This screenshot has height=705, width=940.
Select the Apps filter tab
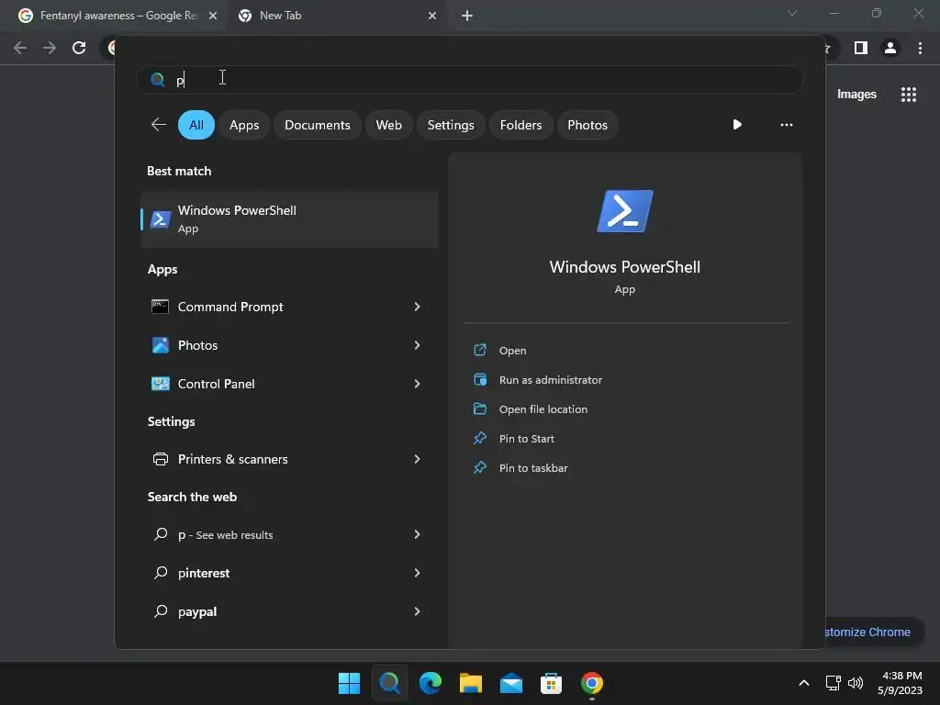244,125
